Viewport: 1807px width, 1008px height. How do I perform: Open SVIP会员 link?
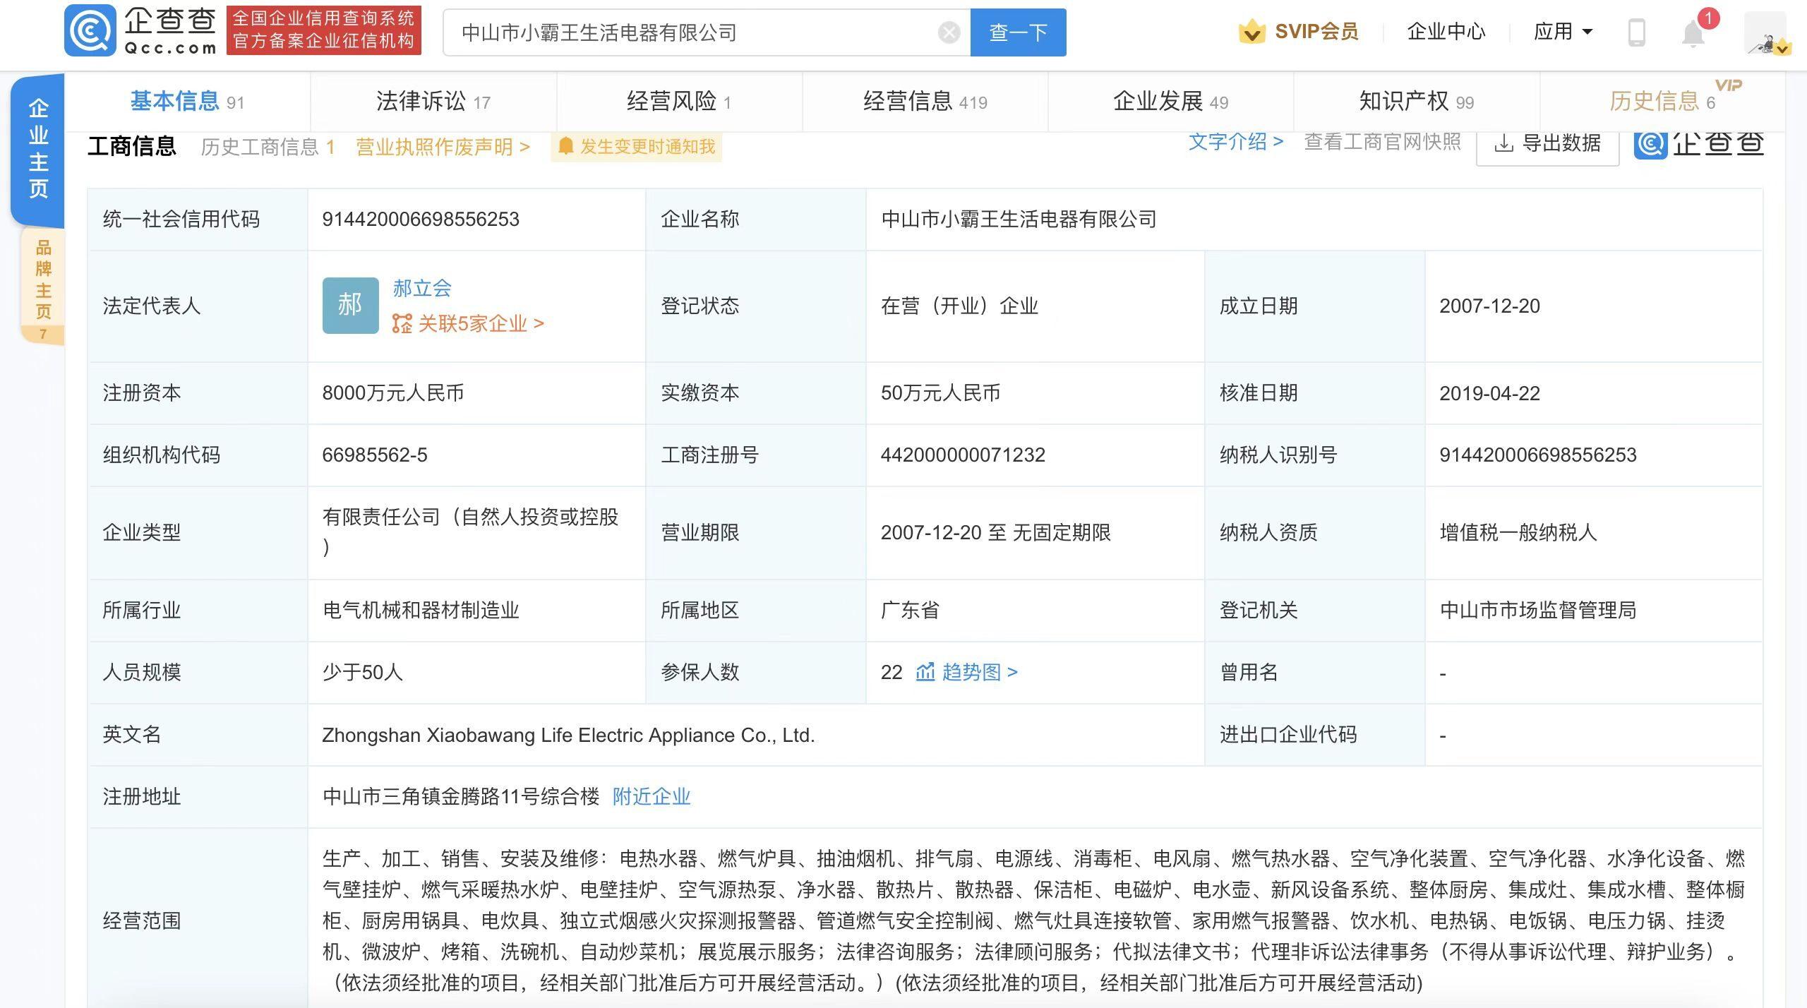(x=1316, y=32)
